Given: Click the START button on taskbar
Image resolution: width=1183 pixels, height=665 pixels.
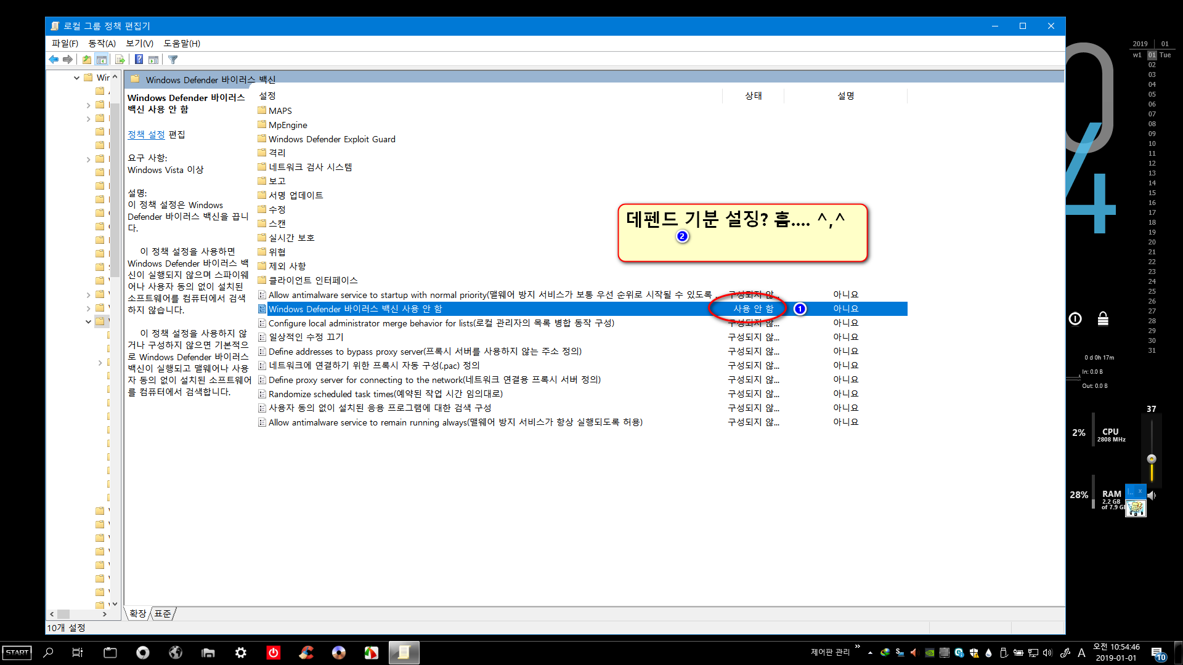Looking at the screenshot, I should 17,653.
